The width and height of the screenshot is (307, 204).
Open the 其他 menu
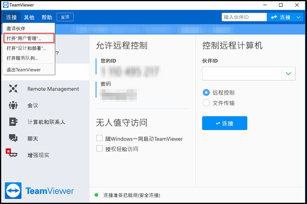(29, 17)
